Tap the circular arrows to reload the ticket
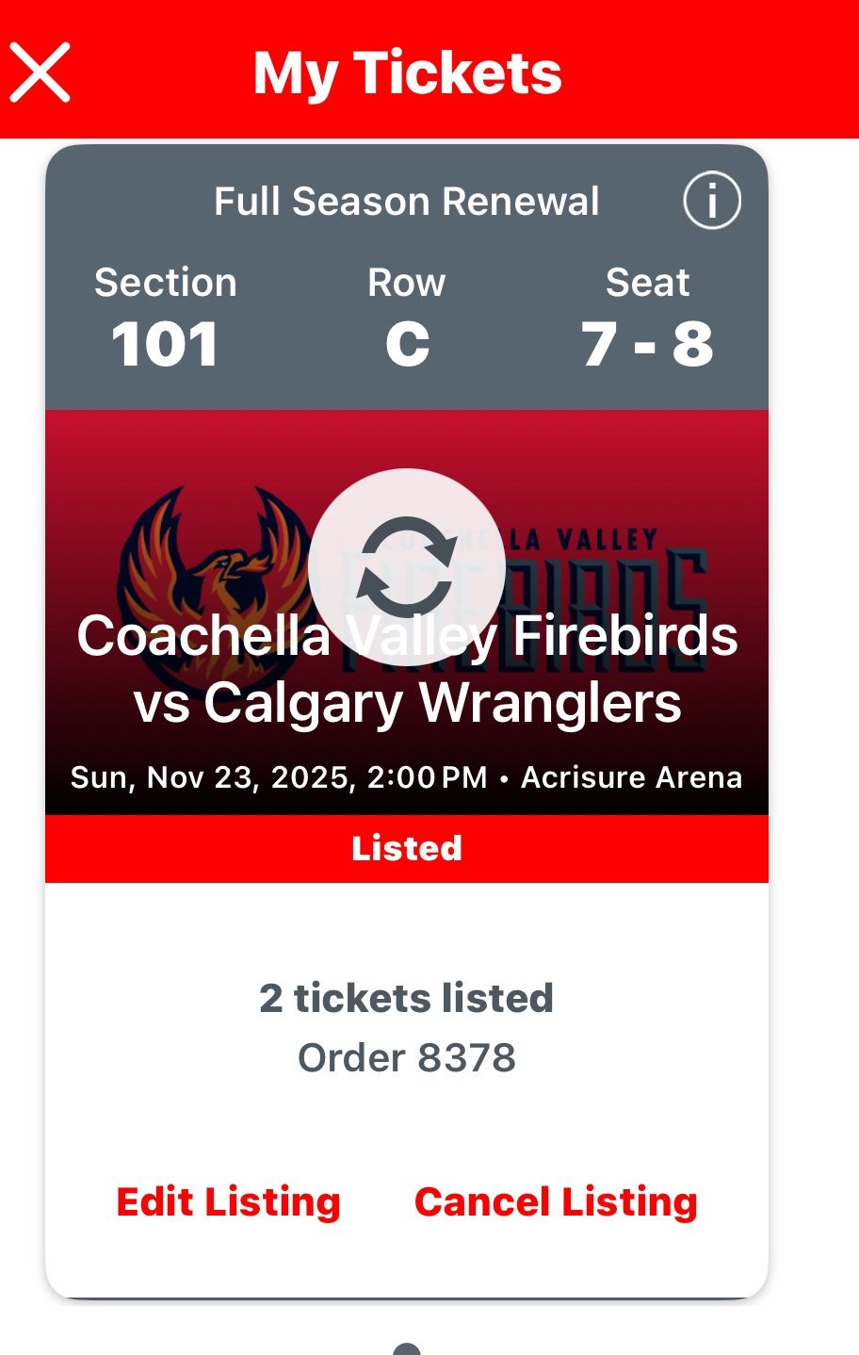Viewport: 859px width, 1355px height. coord(407,563)
